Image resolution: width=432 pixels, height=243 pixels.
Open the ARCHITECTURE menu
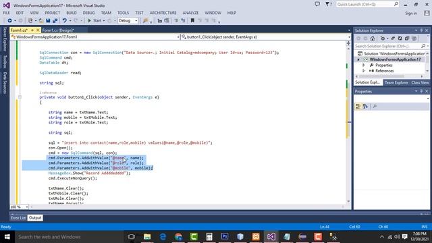coord(163,13)
